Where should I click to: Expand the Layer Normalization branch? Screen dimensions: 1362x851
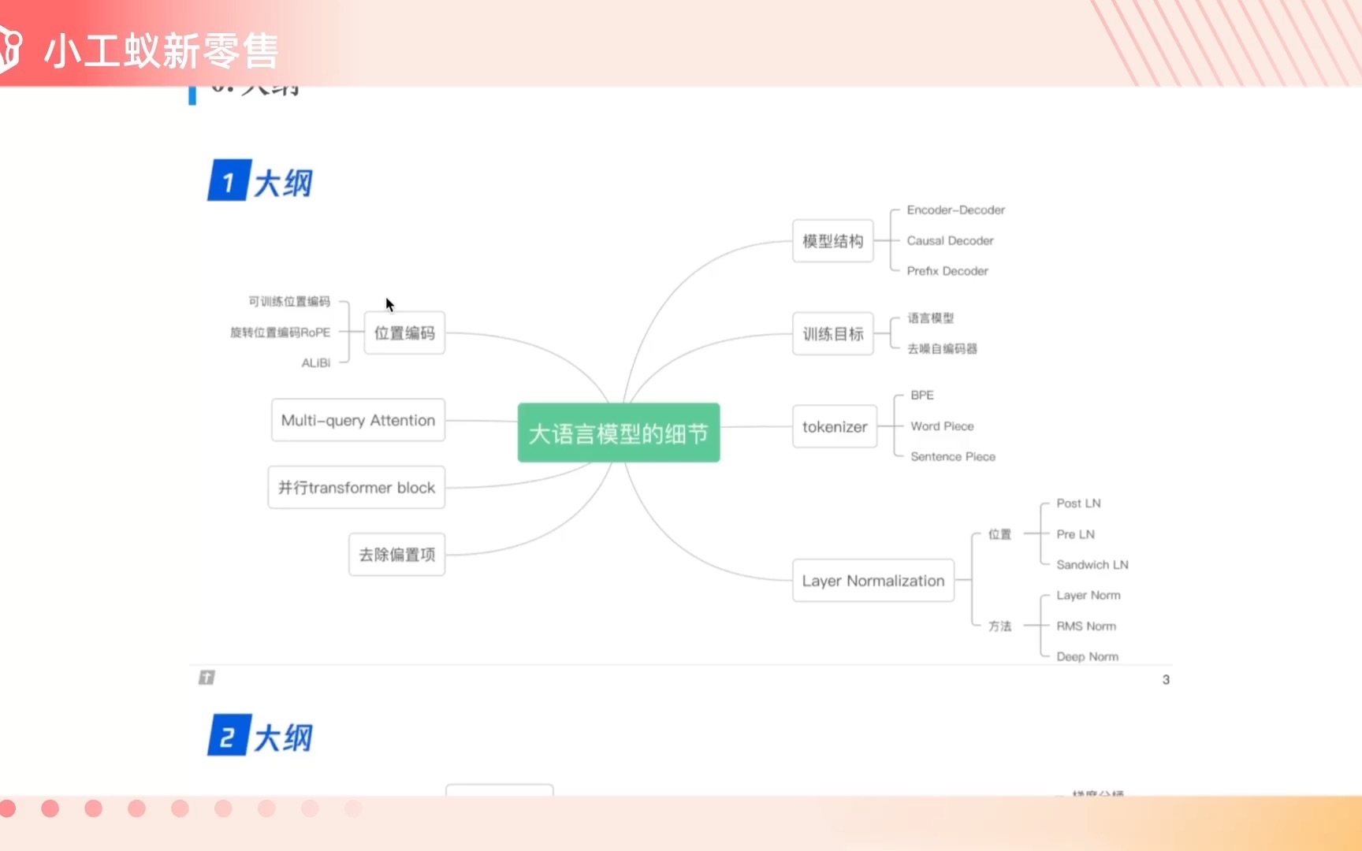873,580
